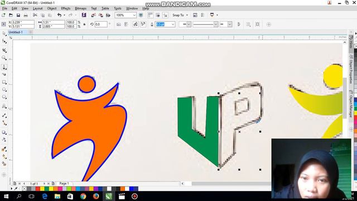The height and width of the screenshot is (201, 357).
Task: Select the Drop Shadow tool in toolbox
Action: point(4,132)
